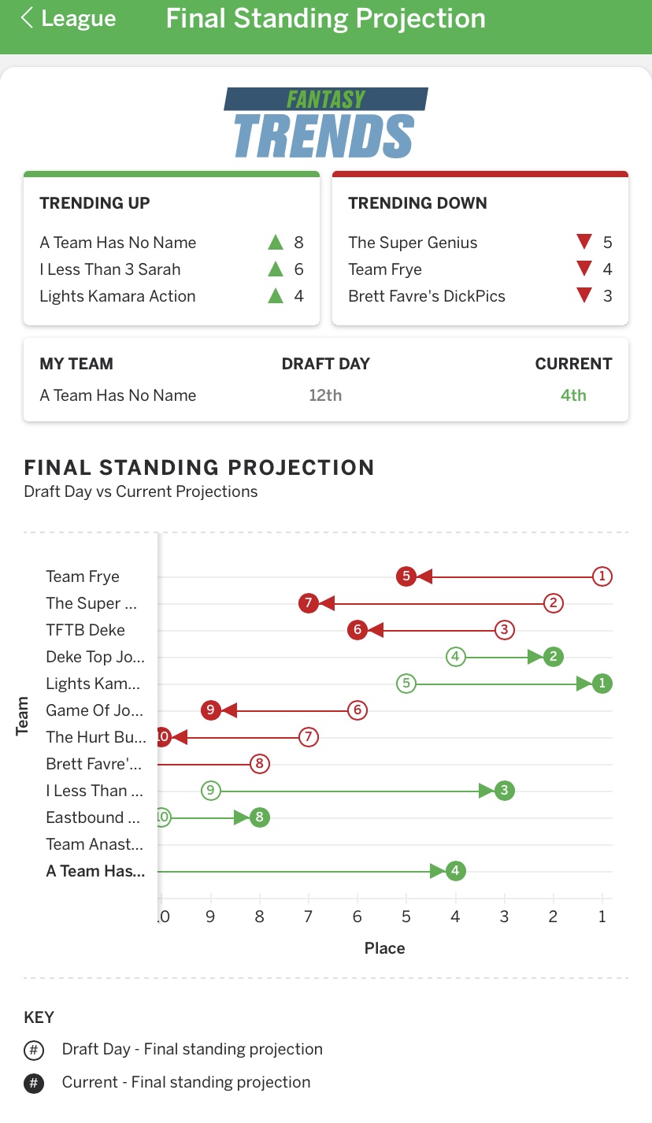Tap TFTB Deke's current place 6 marker
Screen dimensions: 652x1123
[357, 630]
